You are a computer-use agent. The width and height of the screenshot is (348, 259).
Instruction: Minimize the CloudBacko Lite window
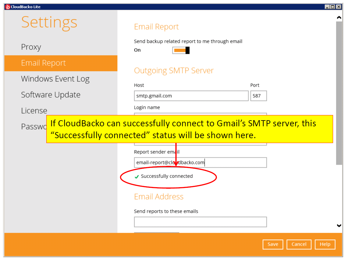[x=327, y=7]
